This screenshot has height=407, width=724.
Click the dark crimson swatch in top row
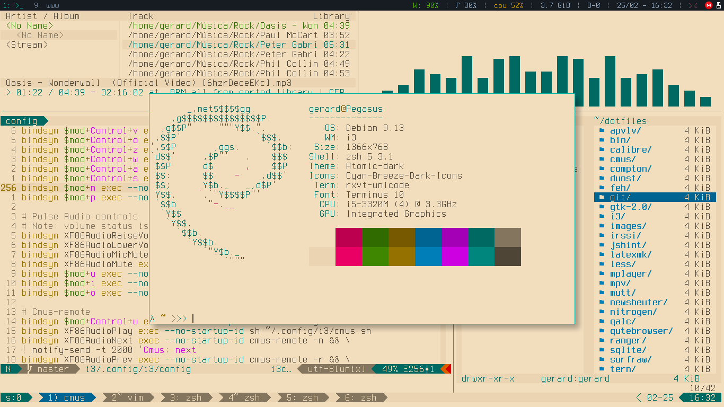pos(349,237)
